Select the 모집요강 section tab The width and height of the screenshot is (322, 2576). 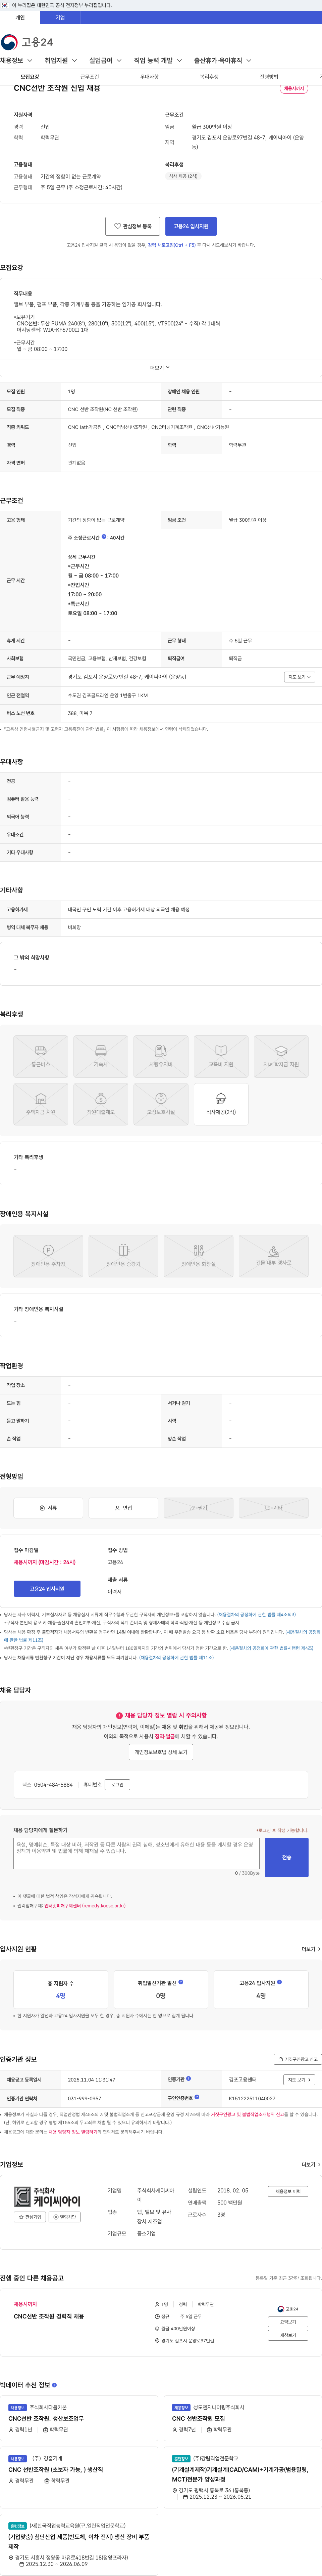[x=30, y=77]
